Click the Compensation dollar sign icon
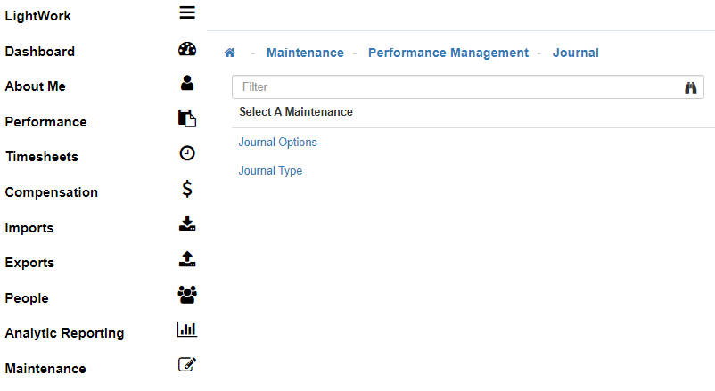Viewport: 715px width, 391px height. 186,189
